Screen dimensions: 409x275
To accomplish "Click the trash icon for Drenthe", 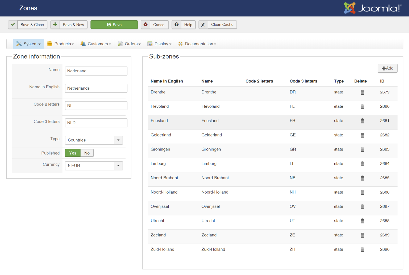I will pos(362,92).
